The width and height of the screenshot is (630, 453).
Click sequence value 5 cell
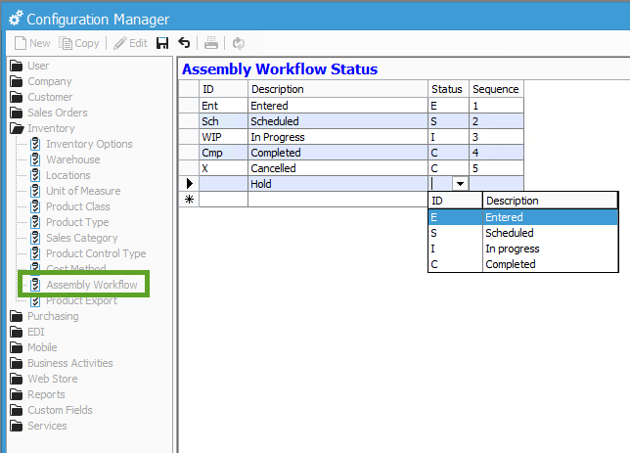coord(496,168)
